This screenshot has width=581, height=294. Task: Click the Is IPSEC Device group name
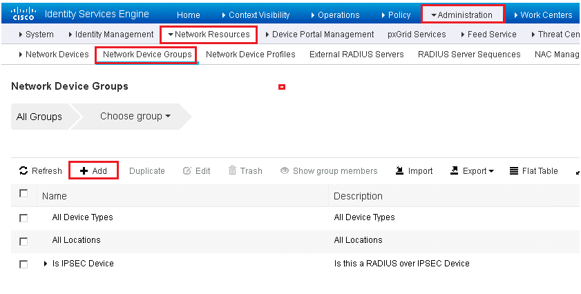tap(83, 264)
